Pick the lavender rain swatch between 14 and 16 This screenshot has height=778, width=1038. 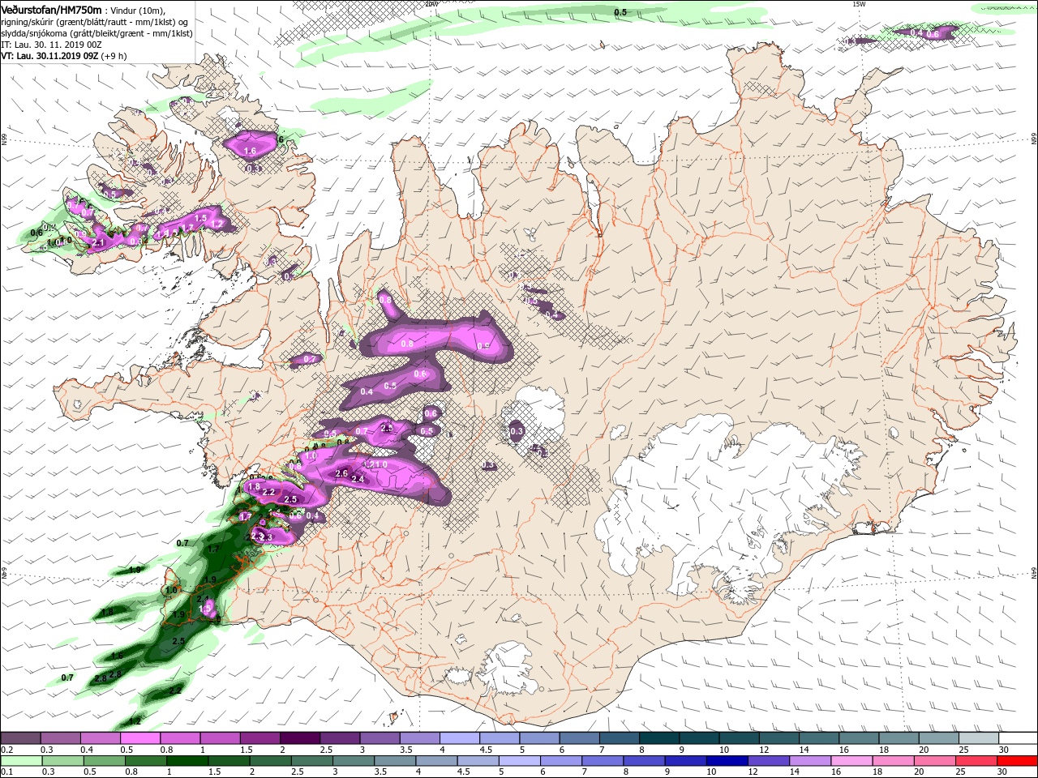point(809,761)
